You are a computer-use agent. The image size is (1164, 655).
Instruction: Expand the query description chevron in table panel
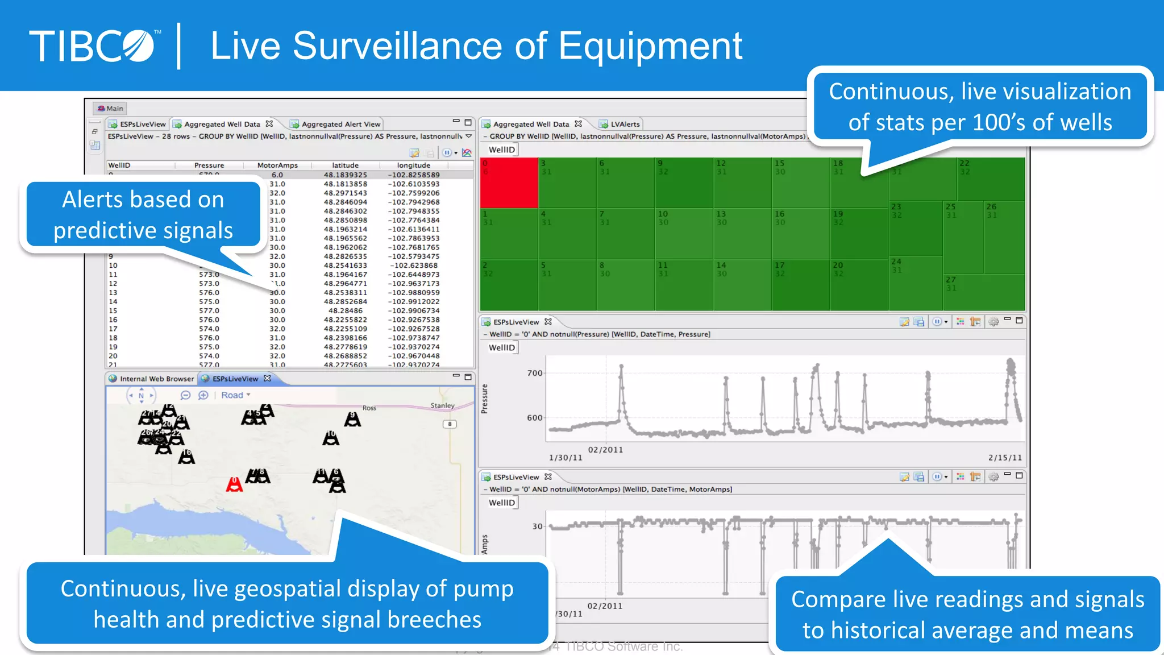click(468, 136)
